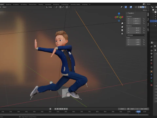Open the Options dropdown
Viewport: 157px width, 118px height.
[x=146, y=10]
